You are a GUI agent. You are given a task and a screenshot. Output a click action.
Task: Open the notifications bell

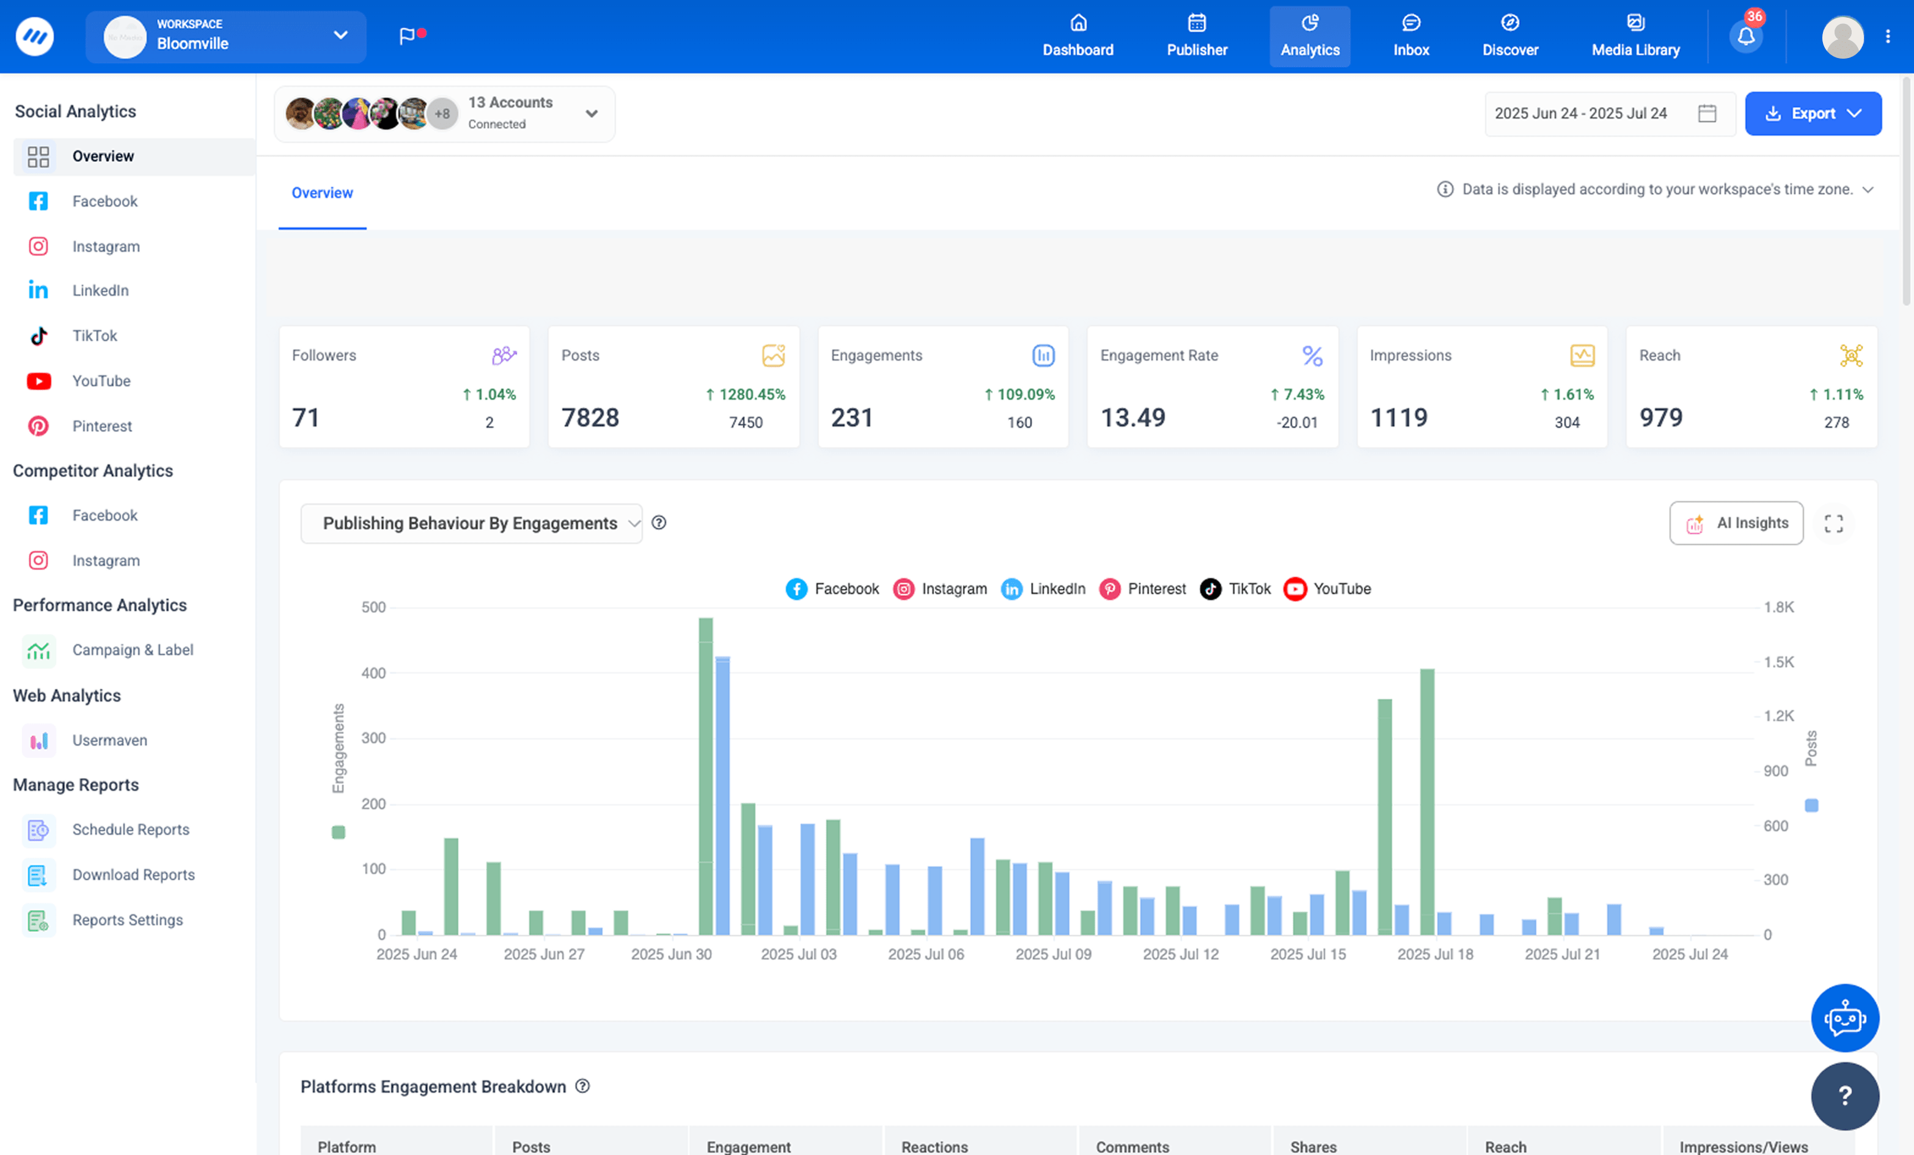pos(1745,35)
